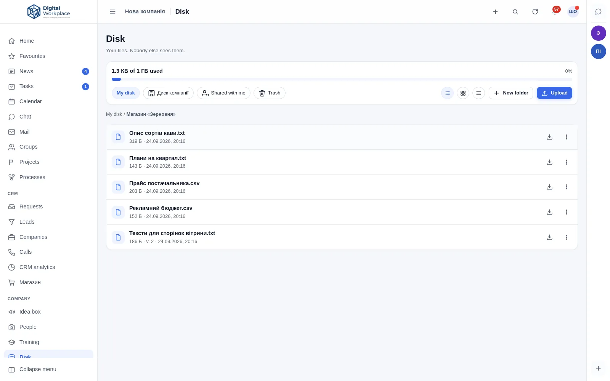
Task: Go back to My disk breadcrumb
Action: (114, 114)
